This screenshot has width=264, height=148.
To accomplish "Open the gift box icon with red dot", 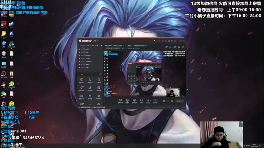I will tap(166, 47).
